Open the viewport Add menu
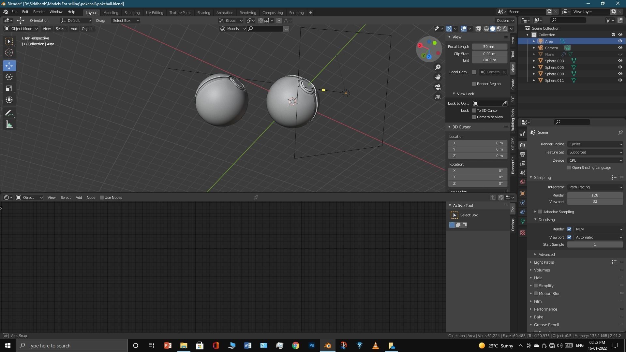626x352 pixels. point(74,29)
